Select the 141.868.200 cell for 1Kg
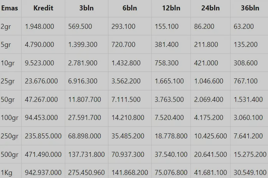Image resolution: width=268 pixels, height=178 pixels. tap(130, 172)
